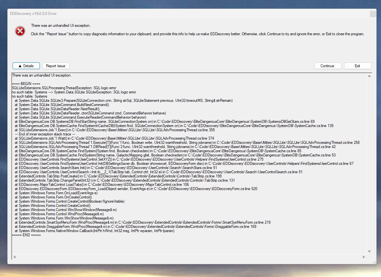Click the Control.WmShowWindow(Message& m) line
This screenshot has height=277, width=381.
65,210
